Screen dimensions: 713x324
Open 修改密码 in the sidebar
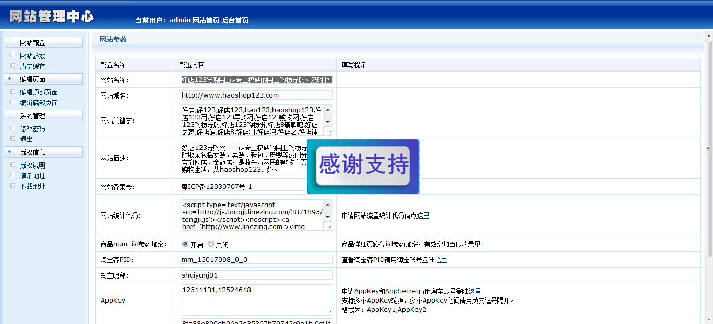pyautogui.click(x=32, y=129)
